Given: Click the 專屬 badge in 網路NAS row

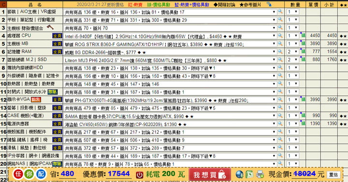Looking at the screenshot, I should click(57, 164).
